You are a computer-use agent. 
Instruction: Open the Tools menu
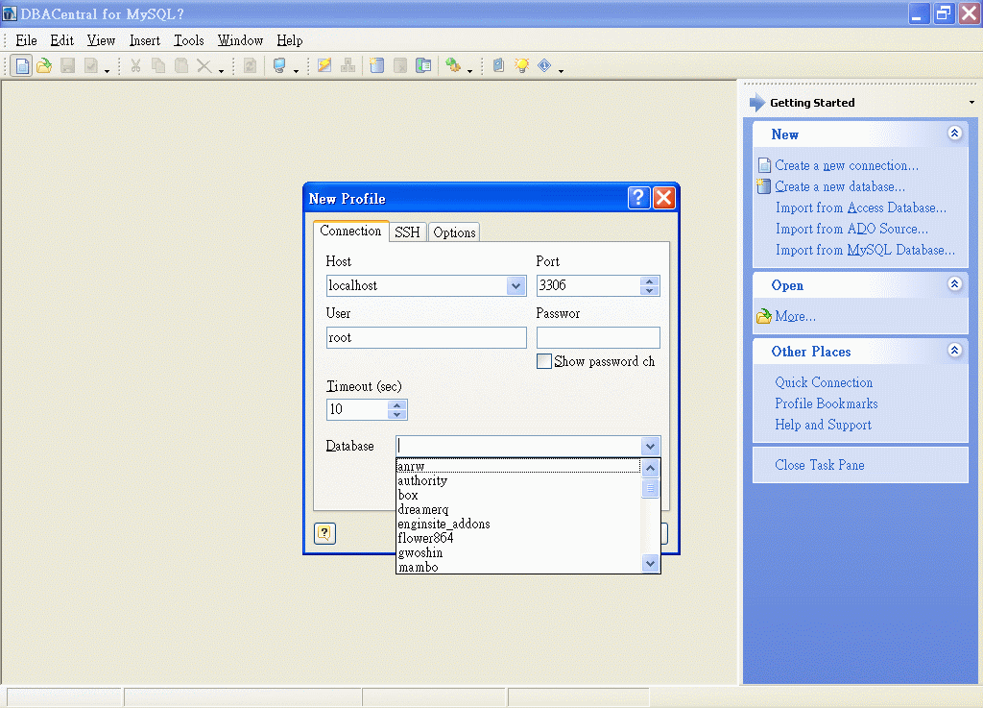[189, 40]
